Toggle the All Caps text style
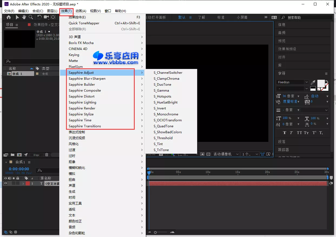The width and height of the screenshot is (336, 237). tap(299, 133)
